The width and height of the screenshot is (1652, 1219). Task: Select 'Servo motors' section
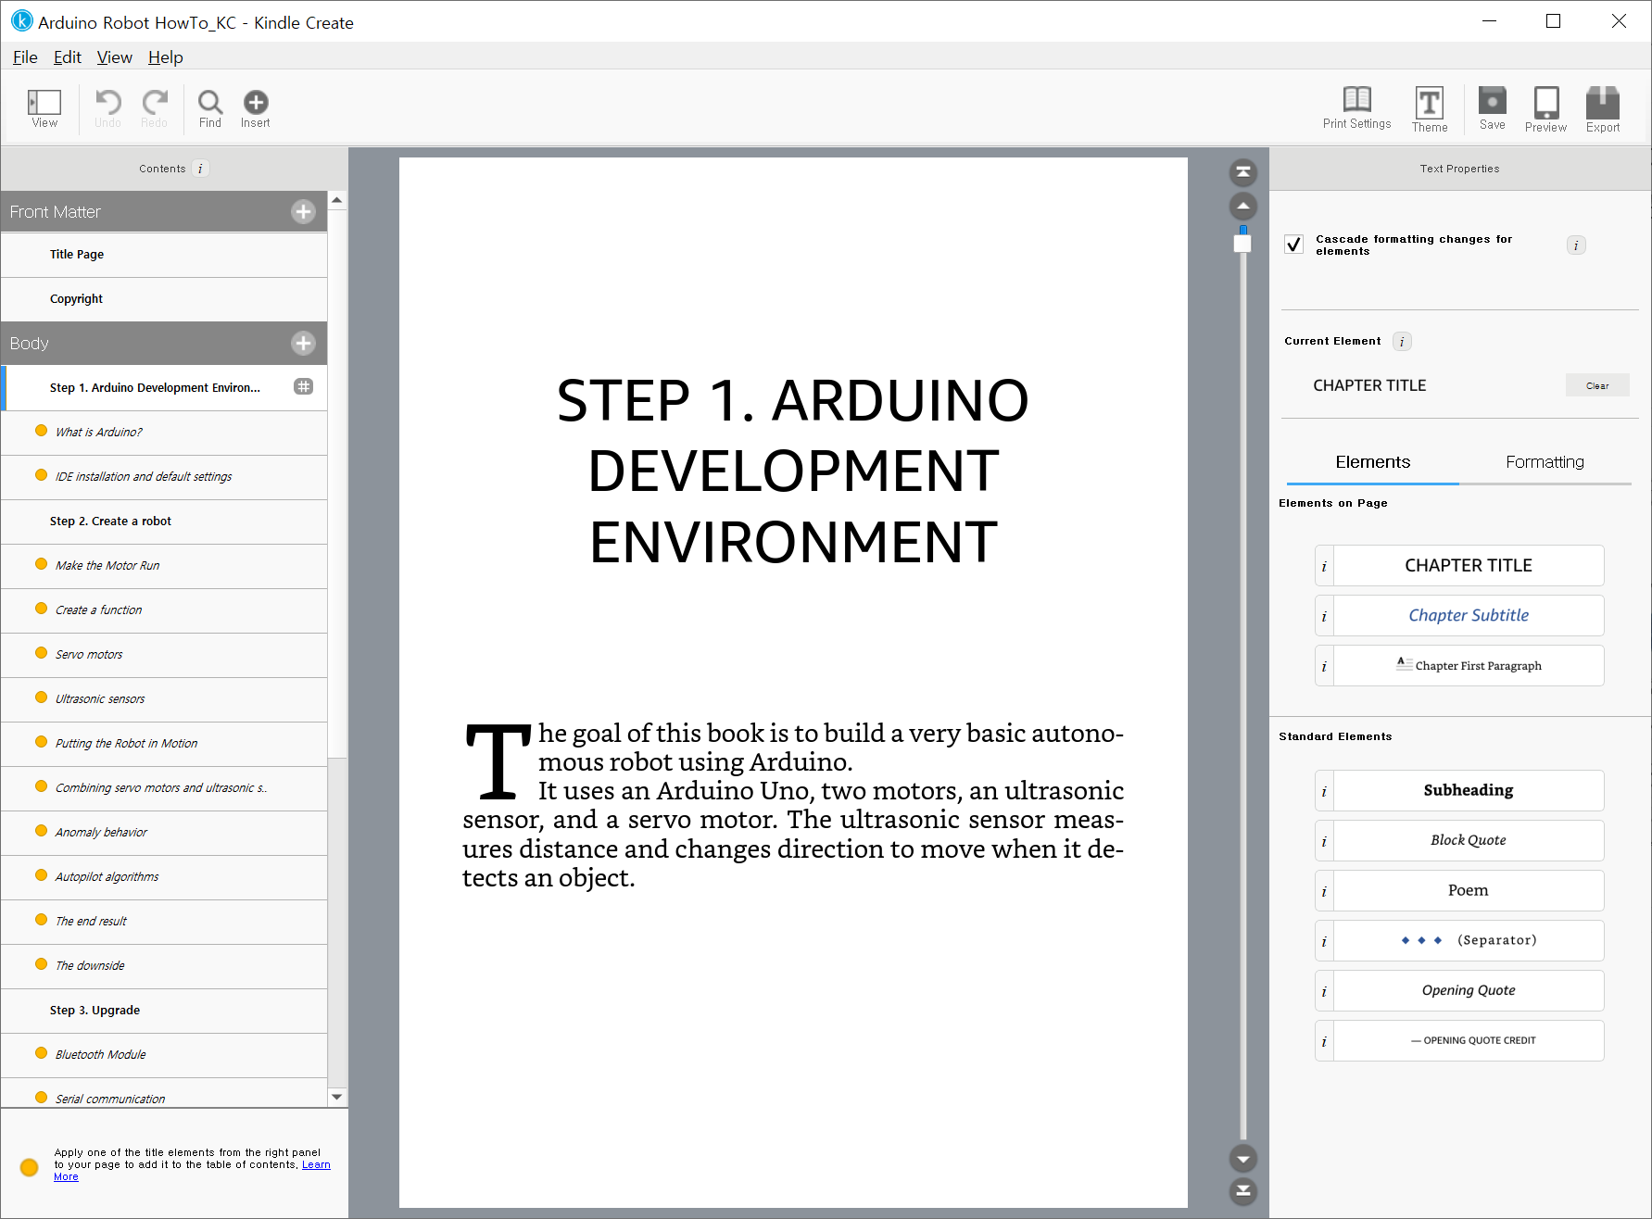tap(164, 655)
